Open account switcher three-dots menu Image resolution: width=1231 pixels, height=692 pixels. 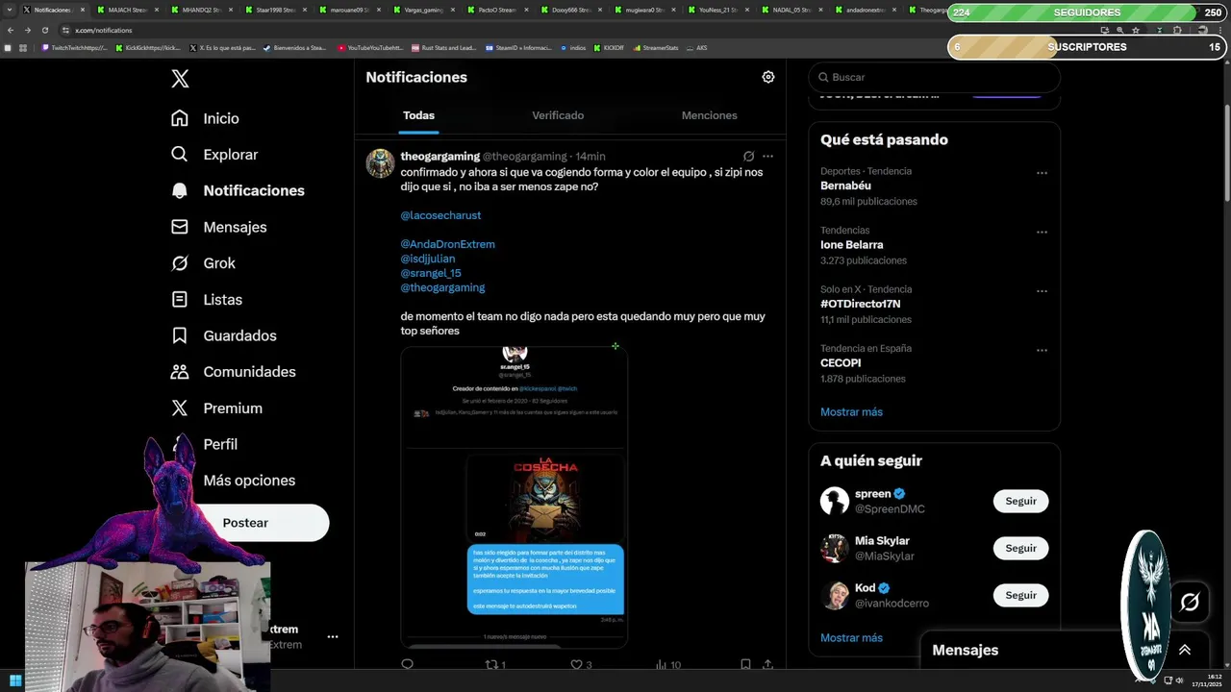click(x=332, y=636)
